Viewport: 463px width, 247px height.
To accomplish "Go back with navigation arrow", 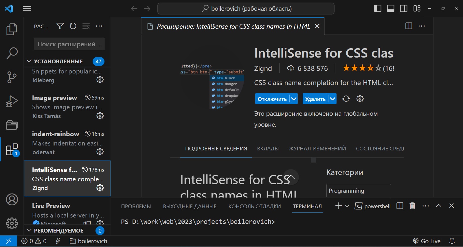I will click(x=134, y=9).
